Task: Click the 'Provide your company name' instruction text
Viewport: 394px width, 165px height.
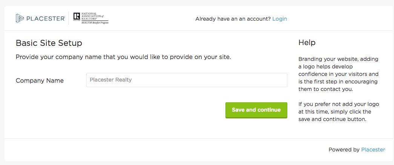Action: pyautogui.click(x=123, y=57)
